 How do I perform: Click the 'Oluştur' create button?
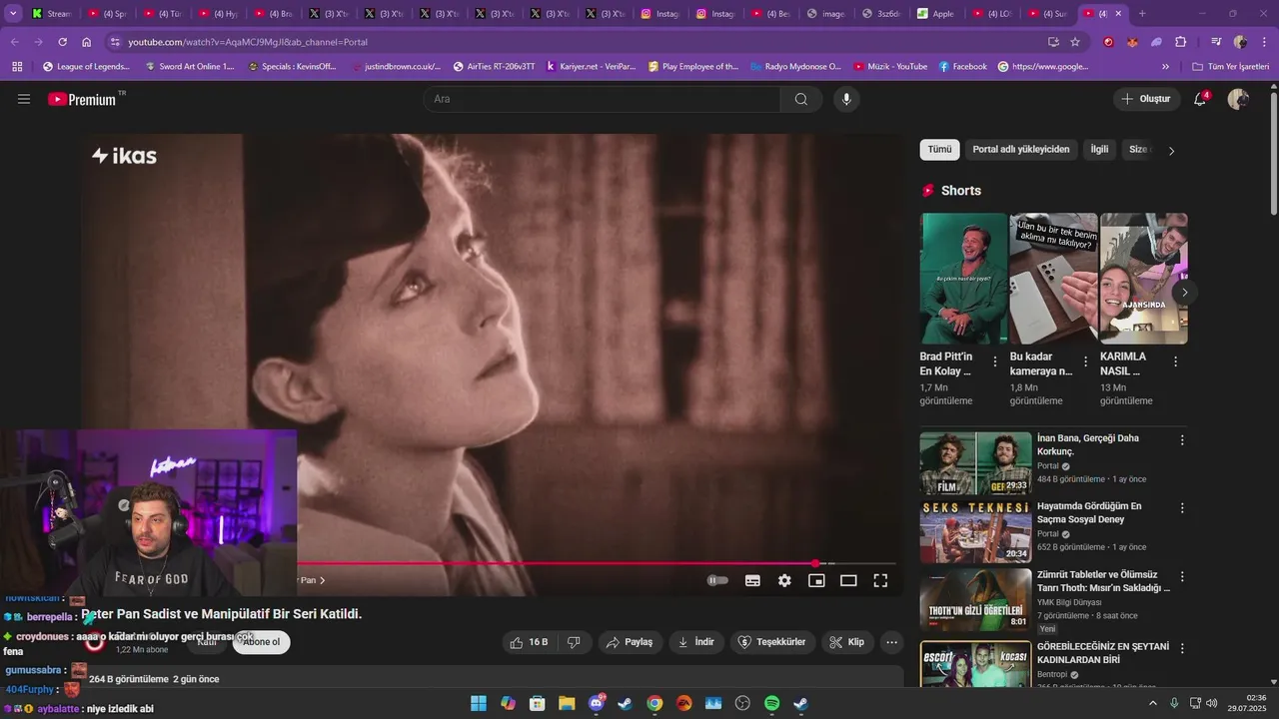(1145, 99)
